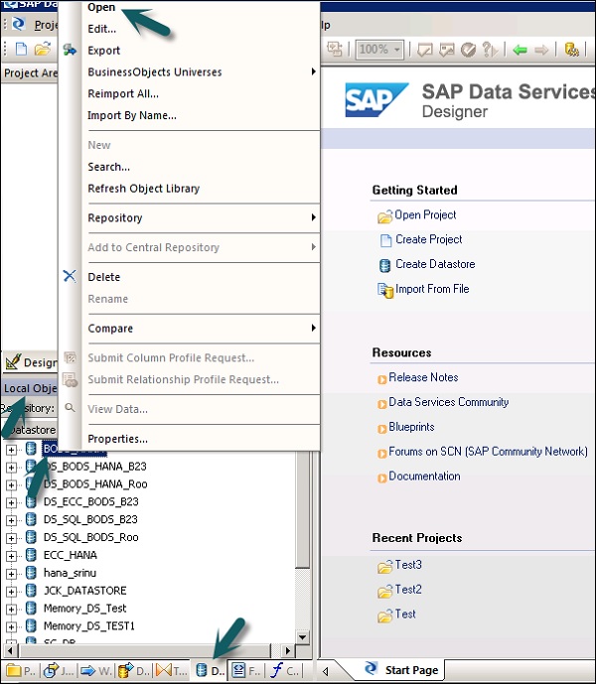Expand the Memory_DS_Test datastore node

pyautogui.click(x=12, y=609)
